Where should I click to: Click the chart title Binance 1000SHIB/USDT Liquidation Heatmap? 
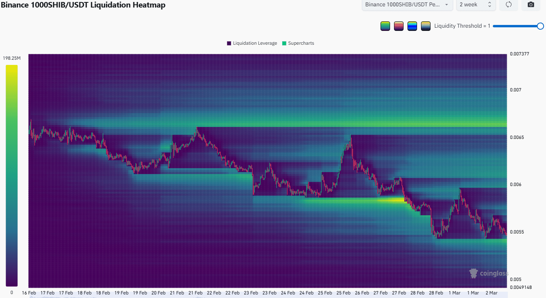(83, 5)
